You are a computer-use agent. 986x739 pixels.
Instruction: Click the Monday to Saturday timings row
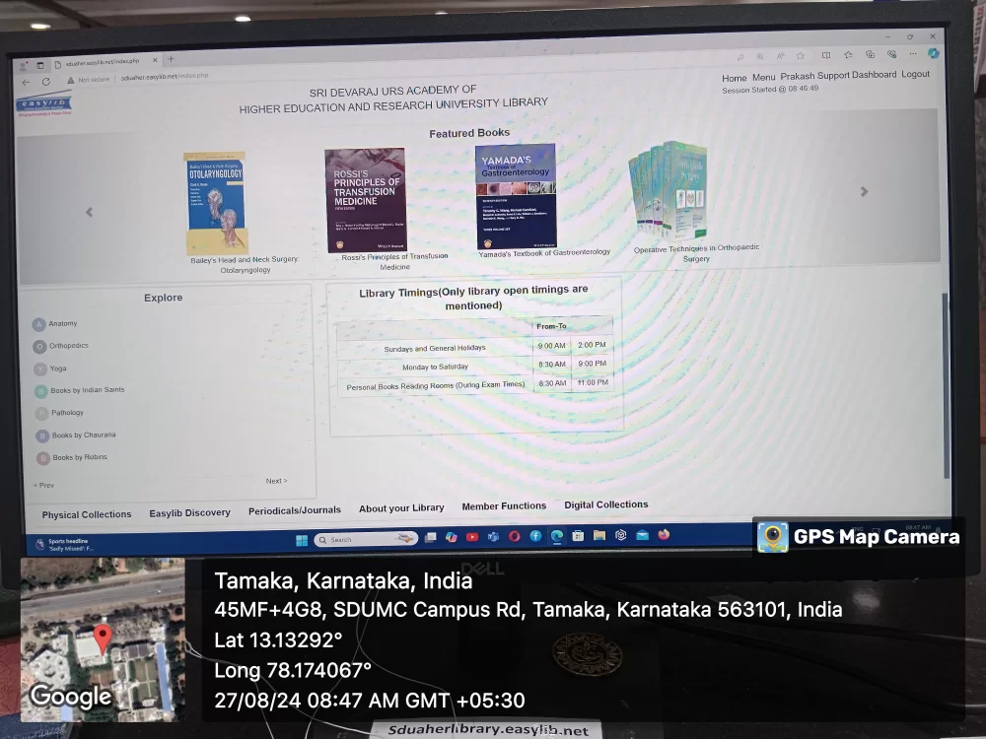click(x=475, y=366)
